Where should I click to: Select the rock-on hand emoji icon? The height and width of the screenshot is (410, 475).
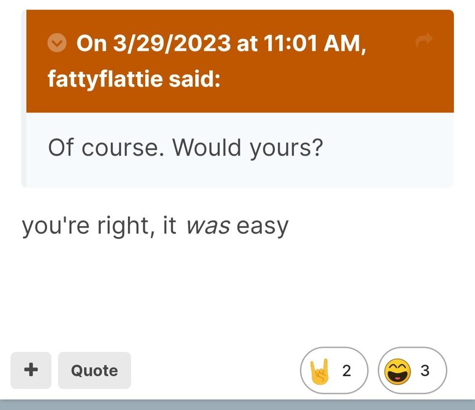click(320, 370)
